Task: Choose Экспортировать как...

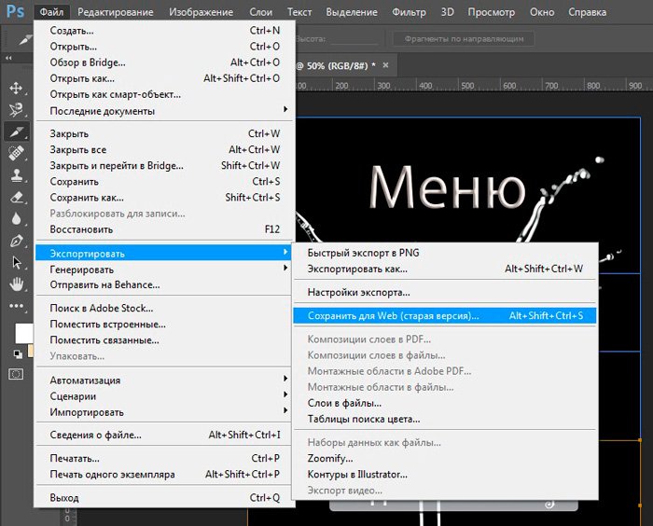Action: tap(445, 269)
